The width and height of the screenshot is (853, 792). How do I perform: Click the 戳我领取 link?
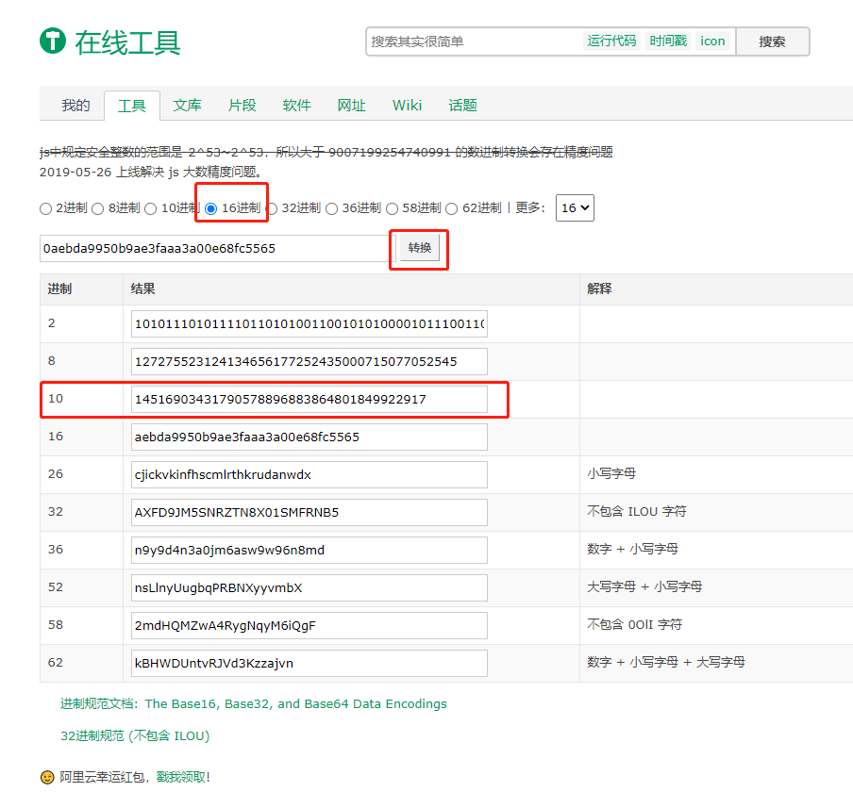tap(181, 777)
